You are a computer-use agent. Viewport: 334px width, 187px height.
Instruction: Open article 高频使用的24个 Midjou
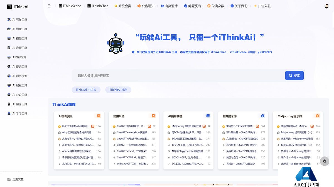[295, 126]
